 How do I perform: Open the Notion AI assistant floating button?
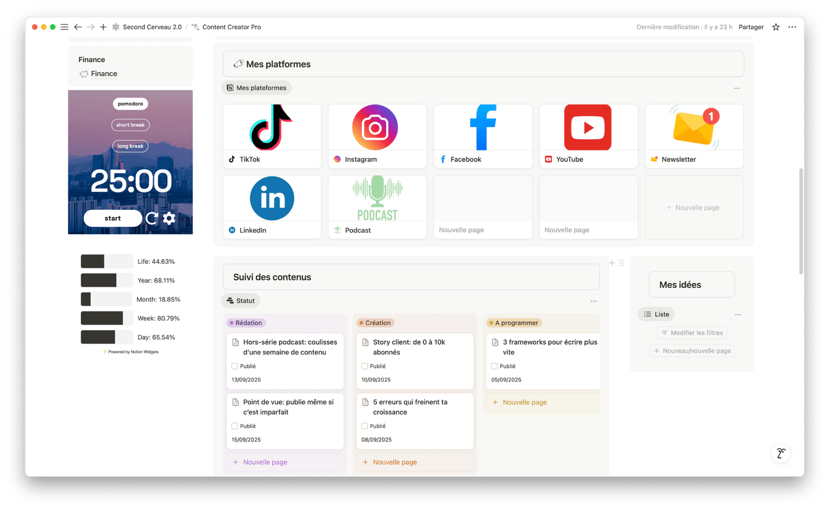coord(781,453)
